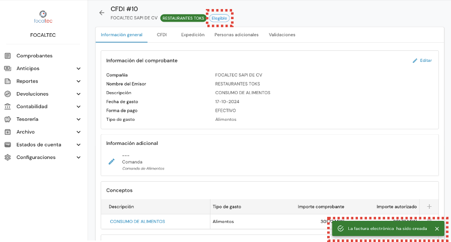Click the focaltec logo
The height and width of the screenshot is (242, 451).
tap(43, 17)
